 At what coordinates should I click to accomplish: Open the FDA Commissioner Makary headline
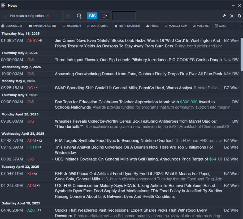(x=138, y=191)
